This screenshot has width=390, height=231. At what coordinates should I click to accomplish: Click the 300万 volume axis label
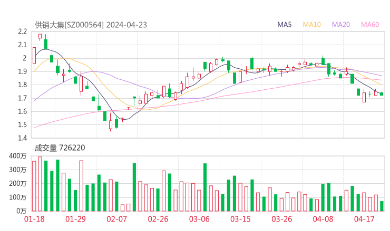18,170
